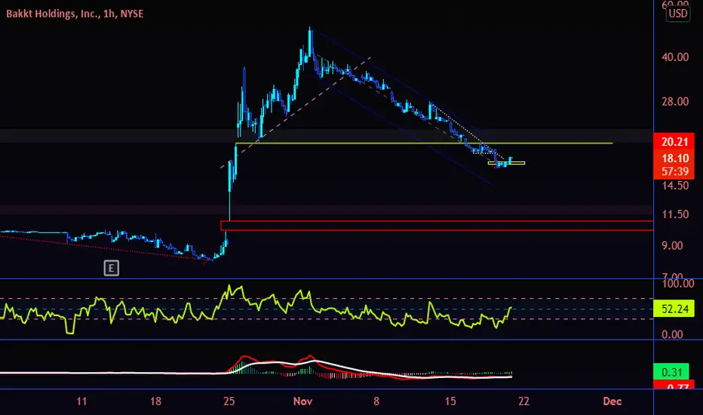Click the USD currency button
This screenshot has width=703, height=415.
point(678,14)
